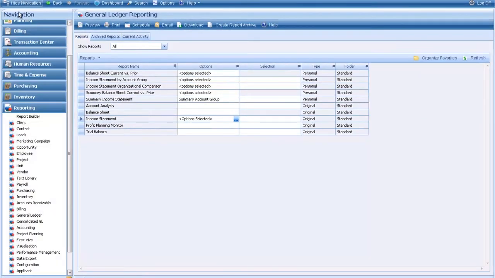Viewport: 495px width, 278px height.
Task: Open Report Builder in navigation tree
Action: coord(28,117)
